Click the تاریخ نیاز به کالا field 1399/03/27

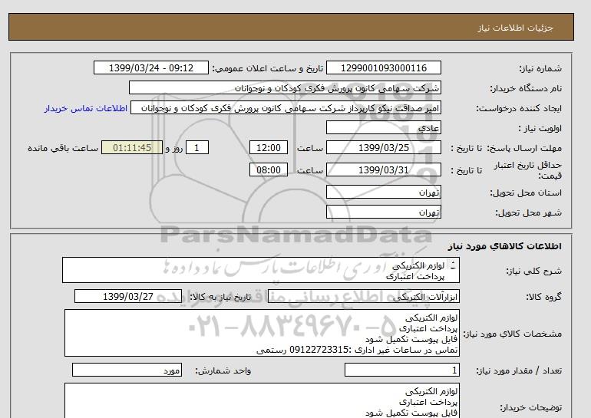(128, 296)
